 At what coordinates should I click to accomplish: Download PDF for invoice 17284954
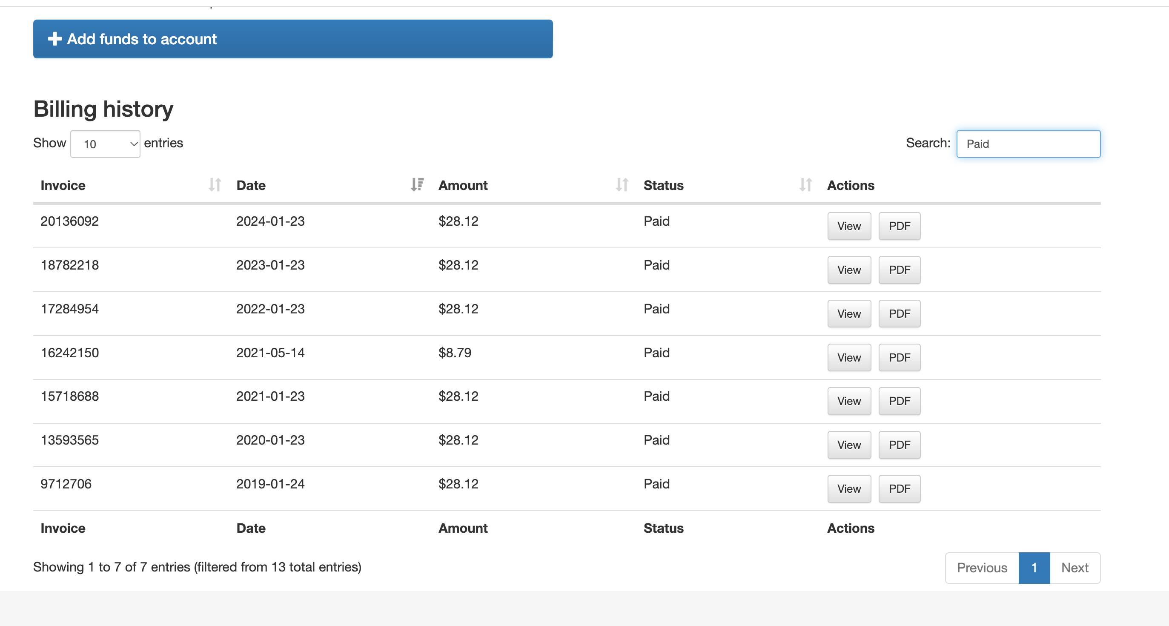[900, 314]
